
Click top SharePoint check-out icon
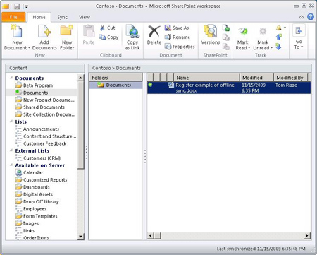click(x=226, y=28)
